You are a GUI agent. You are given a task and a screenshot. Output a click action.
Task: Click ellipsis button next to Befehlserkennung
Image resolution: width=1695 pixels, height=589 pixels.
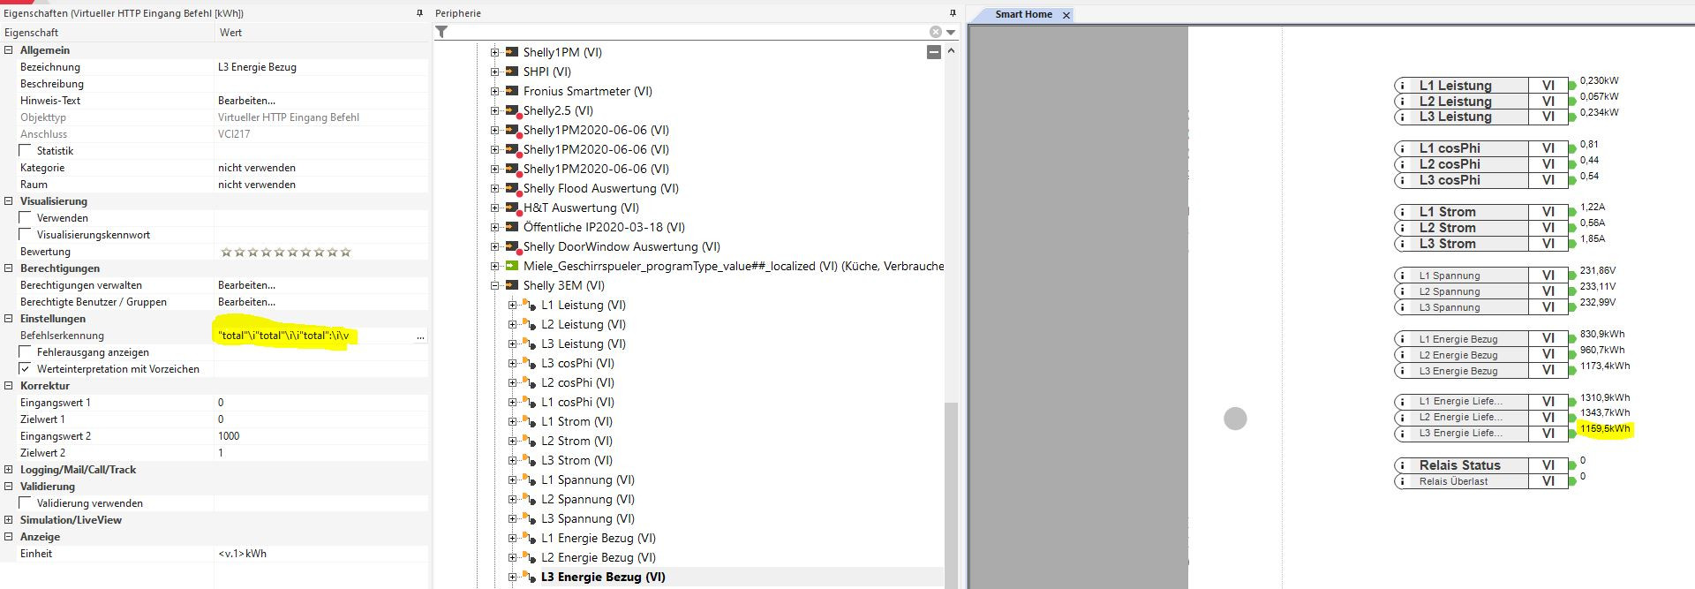pyautogui.click(x=420, y=336)
